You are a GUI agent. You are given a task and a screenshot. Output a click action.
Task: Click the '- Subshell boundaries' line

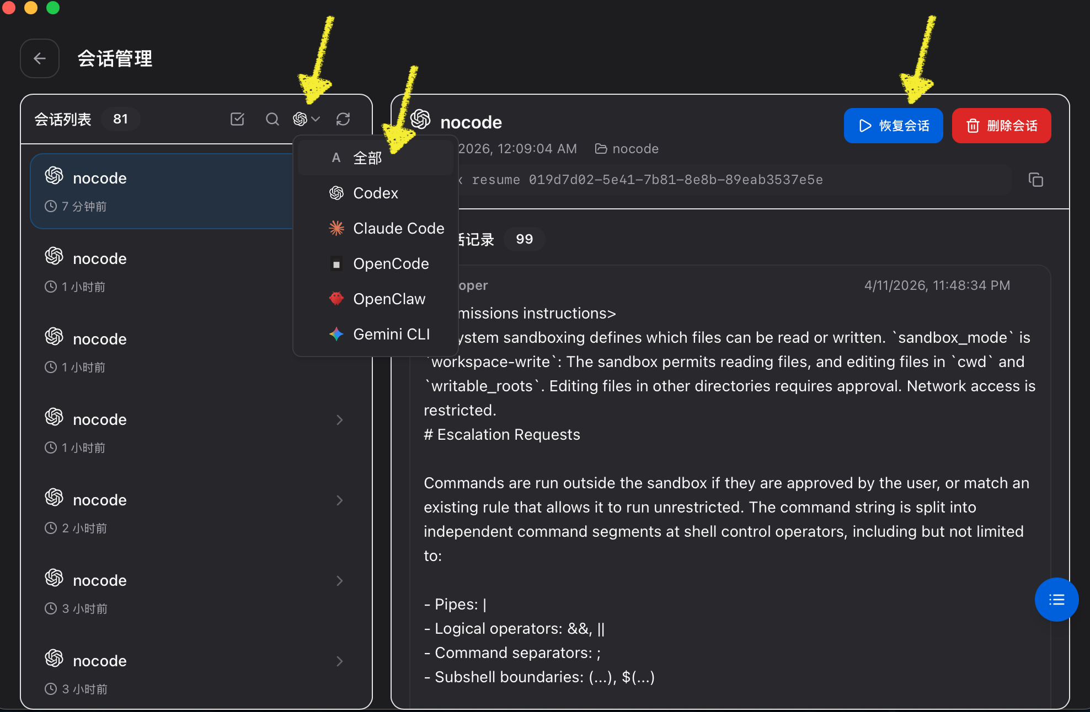(539, 677)
